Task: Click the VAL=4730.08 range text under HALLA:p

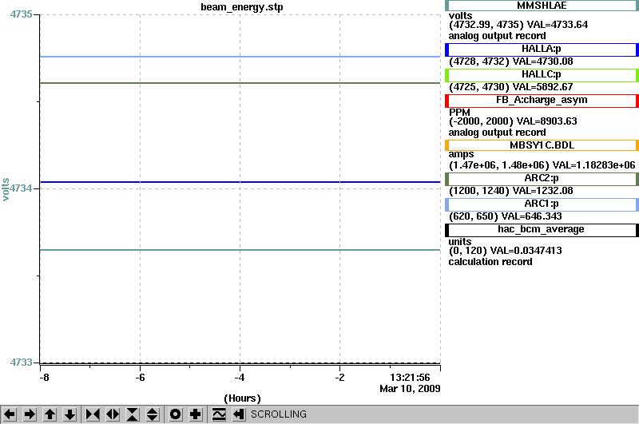Action: point(511,61)
